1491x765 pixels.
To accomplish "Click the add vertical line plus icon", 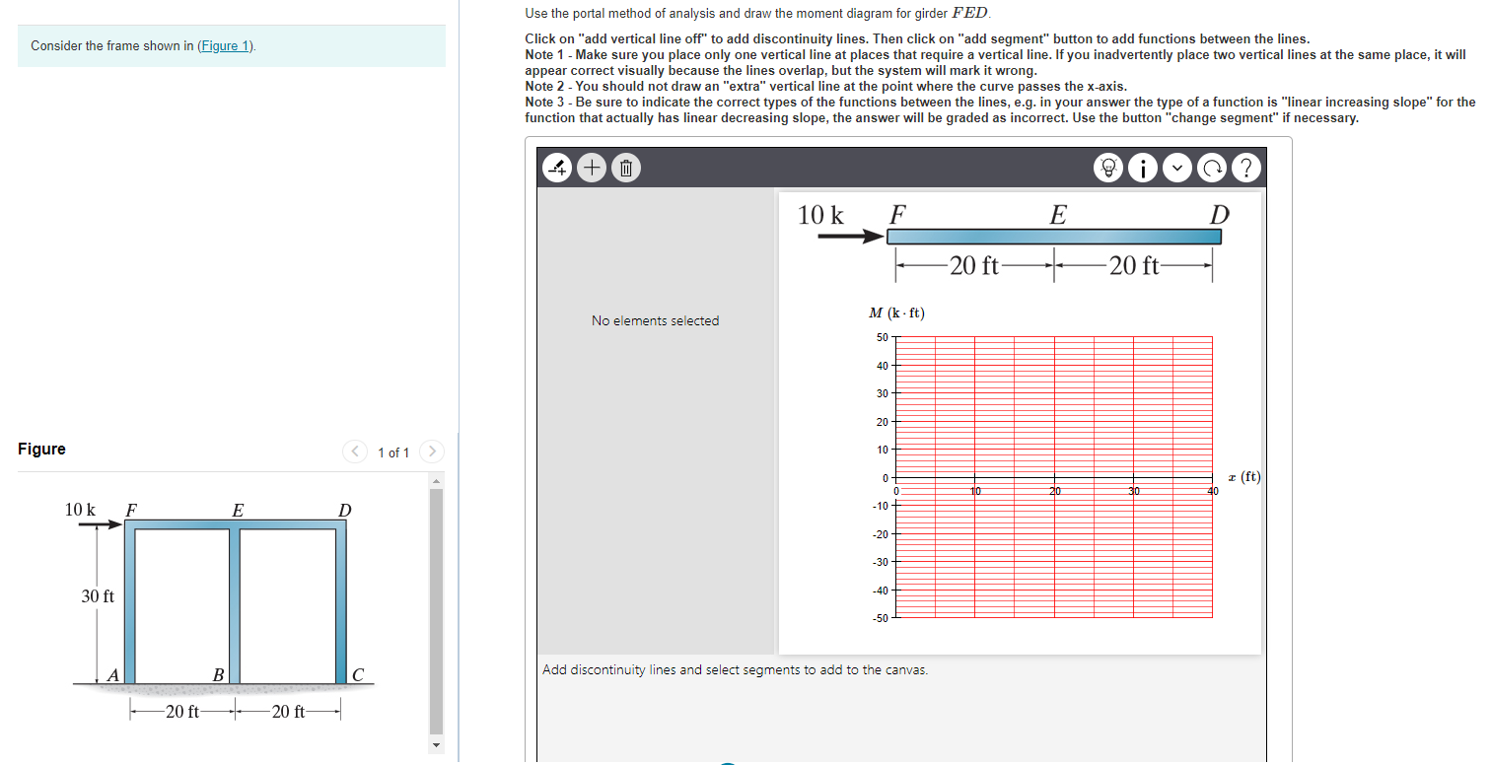I will tap(591, 168).
